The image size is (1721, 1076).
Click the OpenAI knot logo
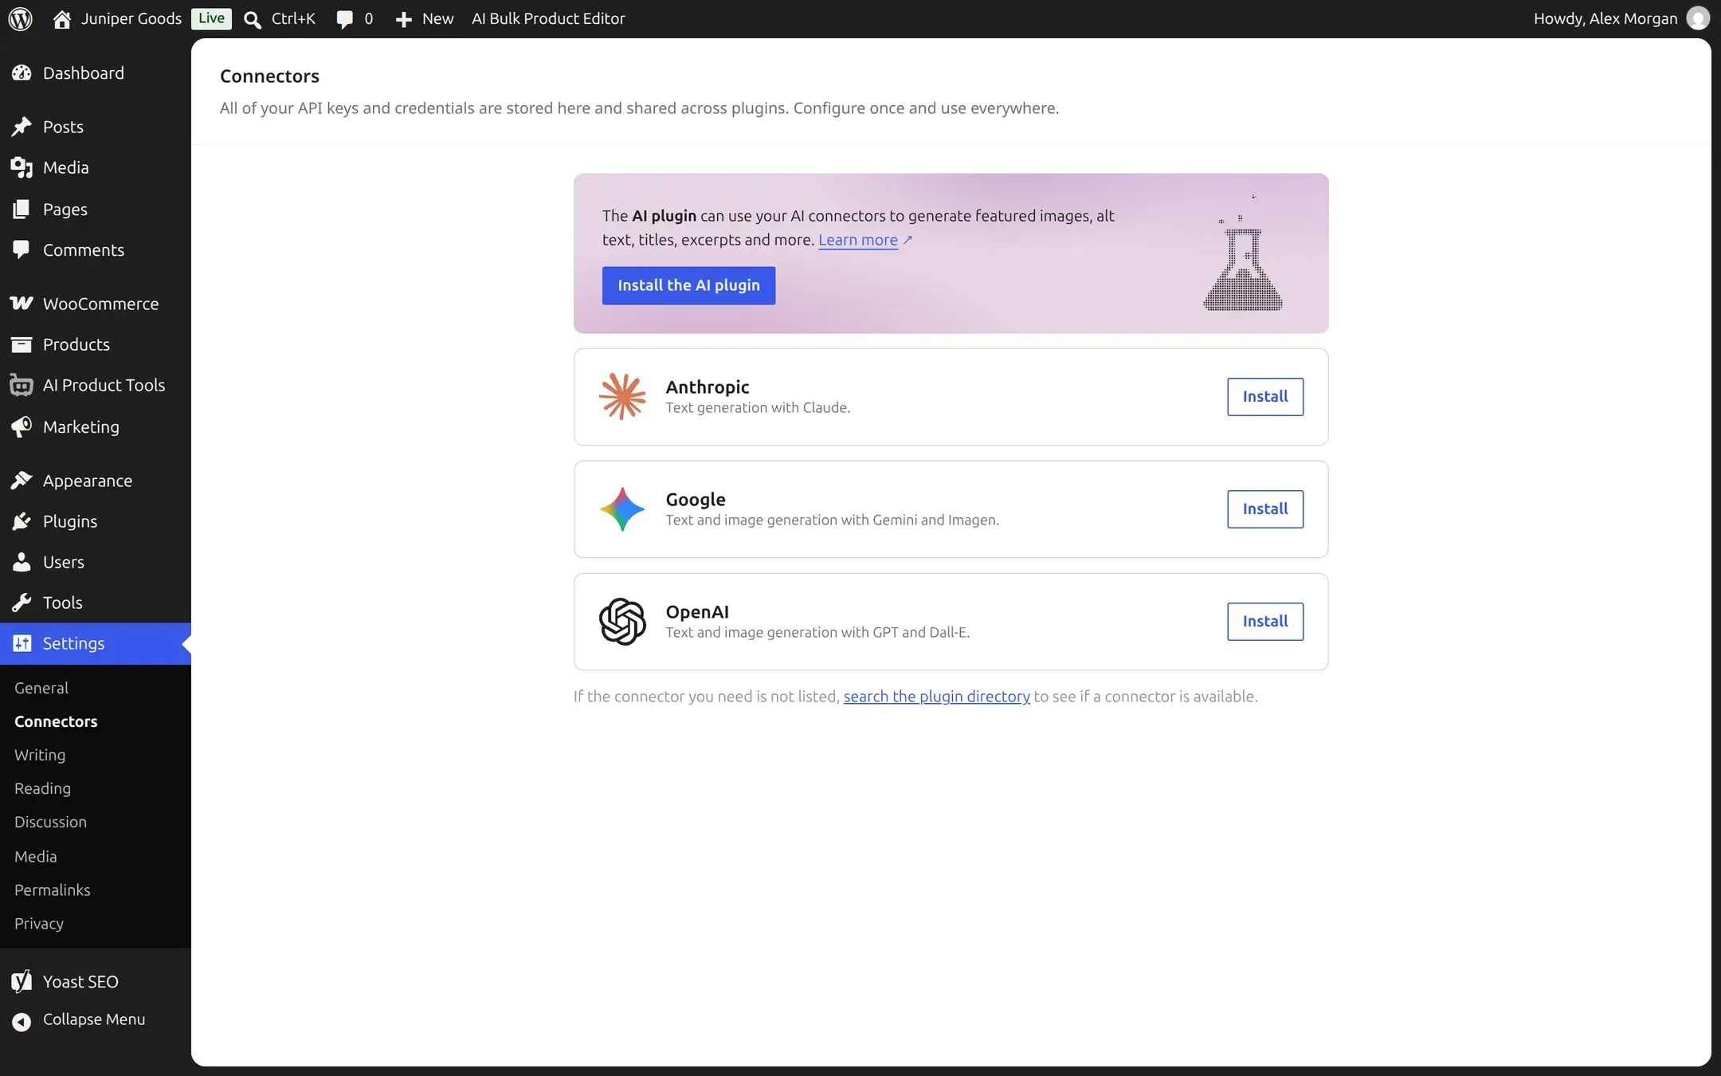tap(622, 621)
